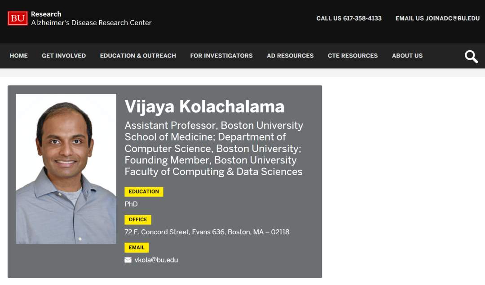Viewport: 485px width, 285px height.
Task: Open the Home menu item
Action: (x=19, y=56)
